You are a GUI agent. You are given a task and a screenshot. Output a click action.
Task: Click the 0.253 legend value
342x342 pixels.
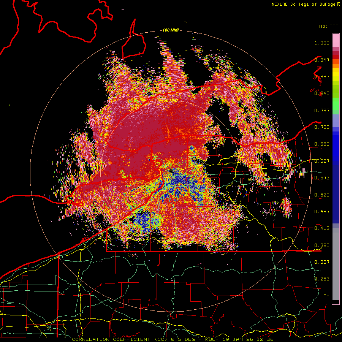[322, 279]
